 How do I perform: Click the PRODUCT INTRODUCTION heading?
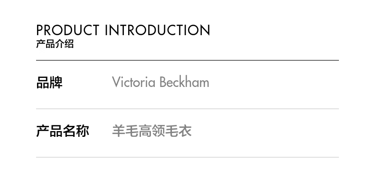tap(123, 30)
